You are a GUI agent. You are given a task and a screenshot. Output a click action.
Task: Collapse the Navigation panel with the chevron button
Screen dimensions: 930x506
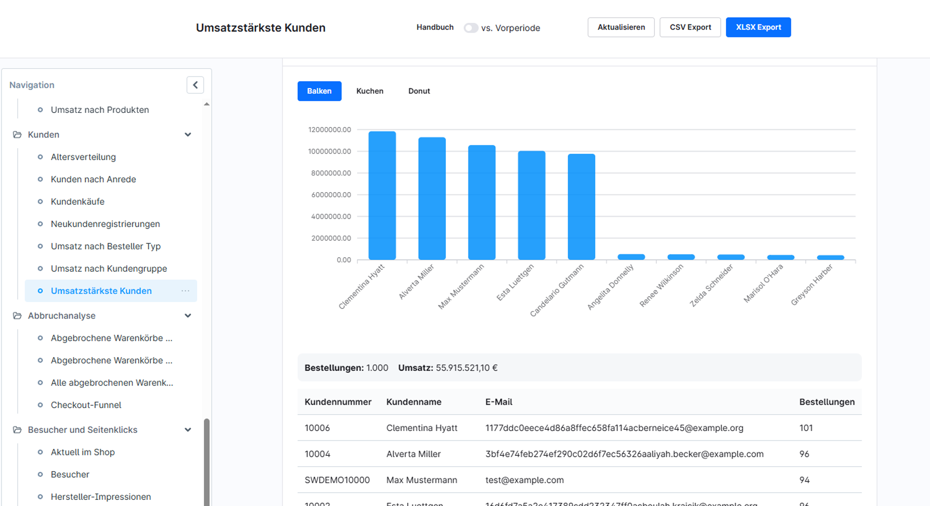pos(195,85)
